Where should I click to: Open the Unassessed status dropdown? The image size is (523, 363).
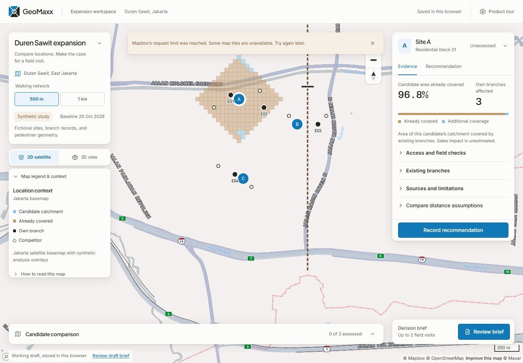(488, 46)
